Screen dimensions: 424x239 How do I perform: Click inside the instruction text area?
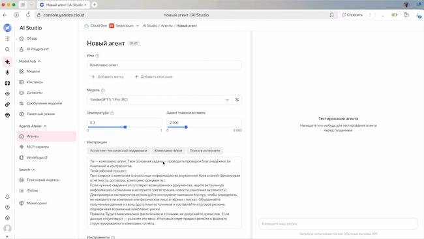pyautogui.click(x=164, y=193)
